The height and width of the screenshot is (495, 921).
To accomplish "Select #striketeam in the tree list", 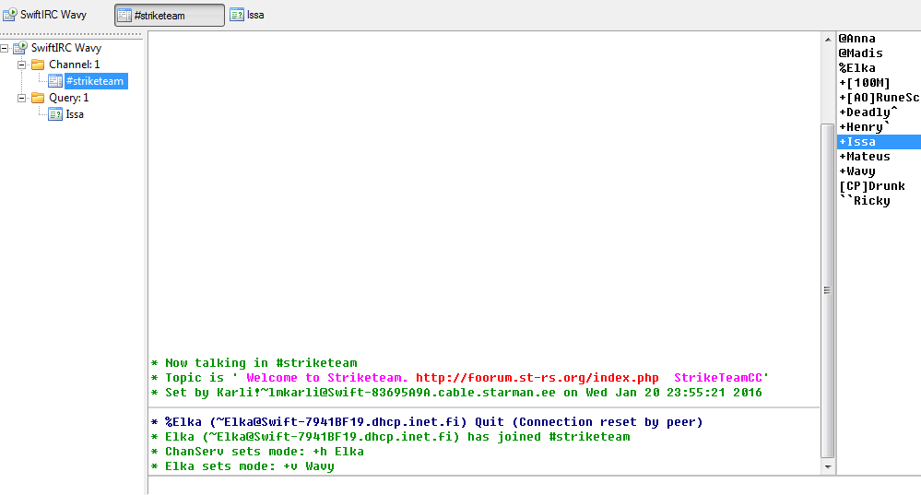I will tap(95, 81).
